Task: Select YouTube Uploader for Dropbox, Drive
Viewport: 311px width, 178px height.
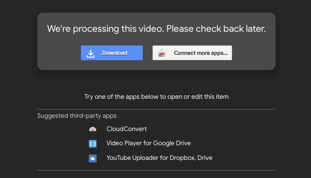Action: pos(159,158)
